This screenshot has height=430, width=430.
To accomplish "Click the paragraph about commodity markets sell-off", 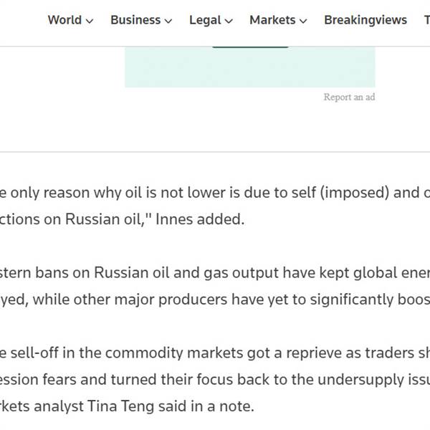I will pyautogui.click(x=215, y=379).
